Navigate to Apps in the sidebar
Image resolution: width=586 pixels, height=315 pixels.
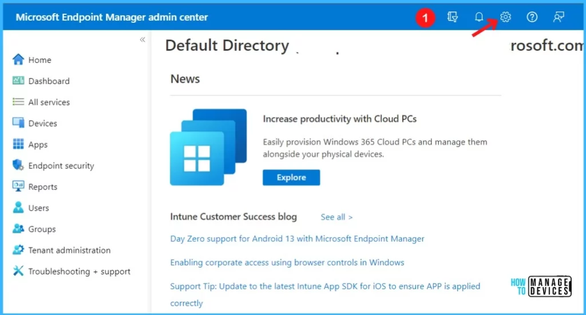pyautogui.click(x=38, y=144)
